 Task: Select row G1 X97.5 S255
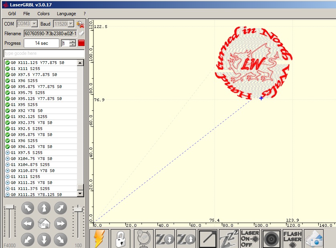click(x=41, y=153)
